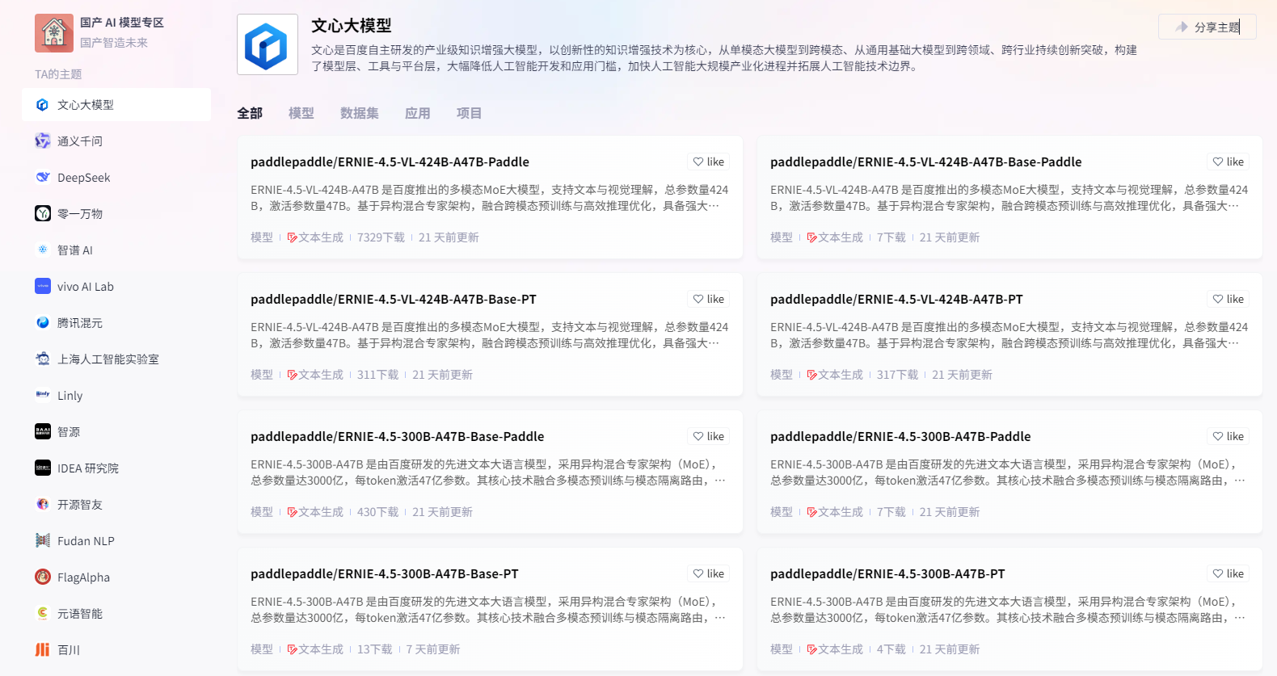Switch to the 模型 tab
Screen dimensions: 1277x676
301,113
